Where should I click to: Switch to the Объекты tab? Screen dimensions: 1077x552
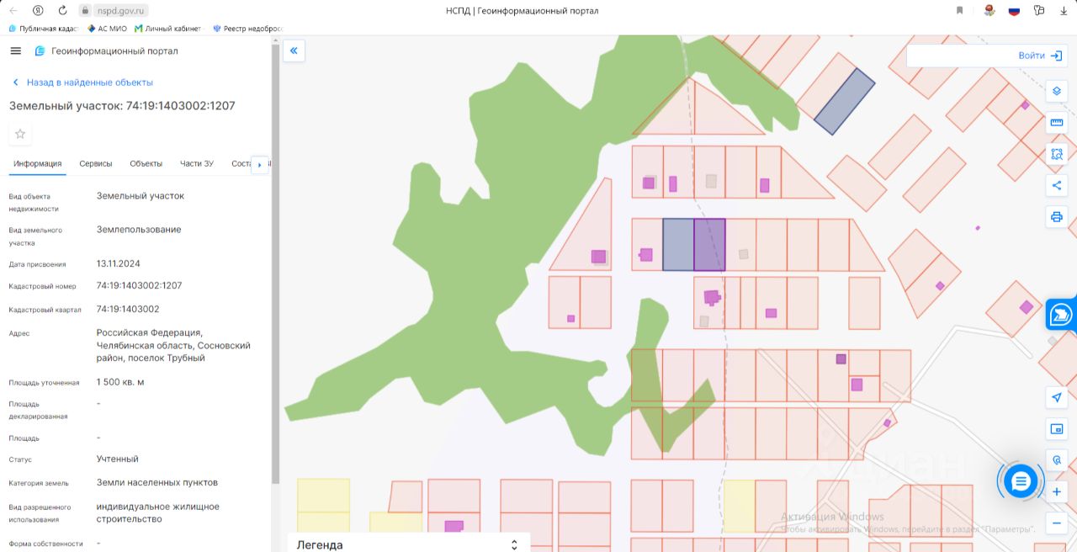point(146,163)
